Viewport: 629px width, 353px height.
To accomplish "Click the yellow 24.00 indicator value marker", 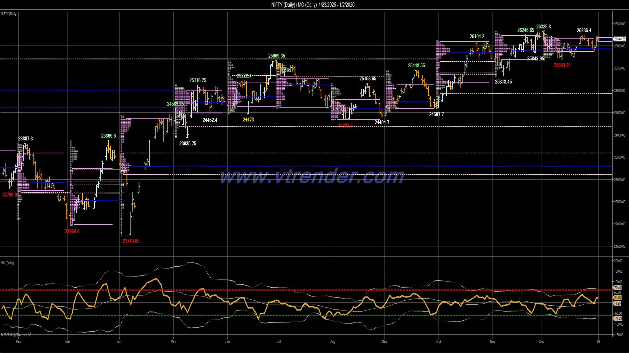I will (617, 298).
